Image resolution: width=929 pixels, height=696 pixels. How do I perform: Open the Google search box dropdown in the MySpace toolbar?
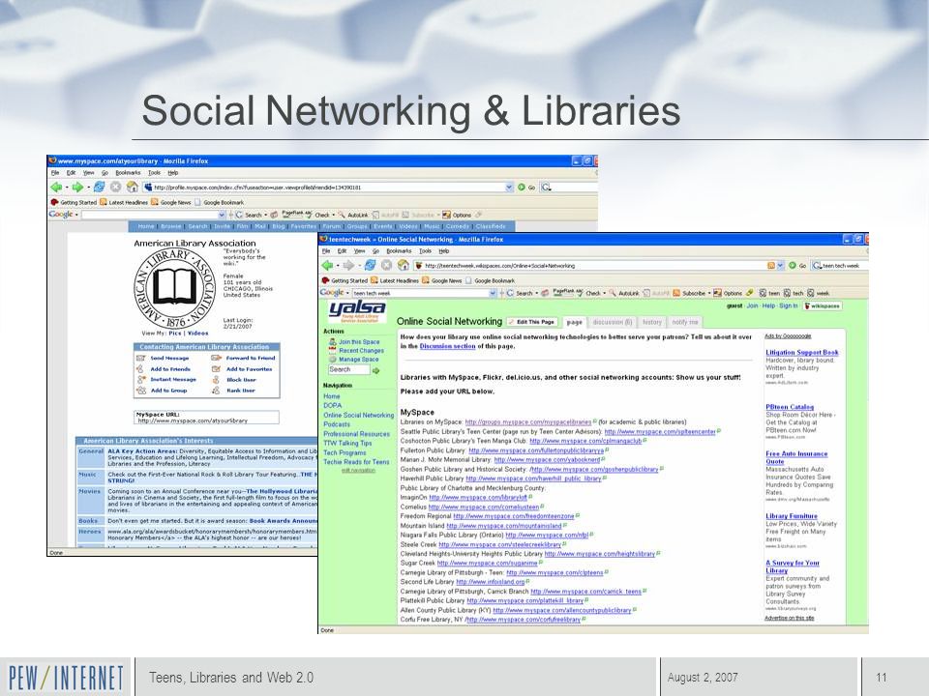click(223, 215)
